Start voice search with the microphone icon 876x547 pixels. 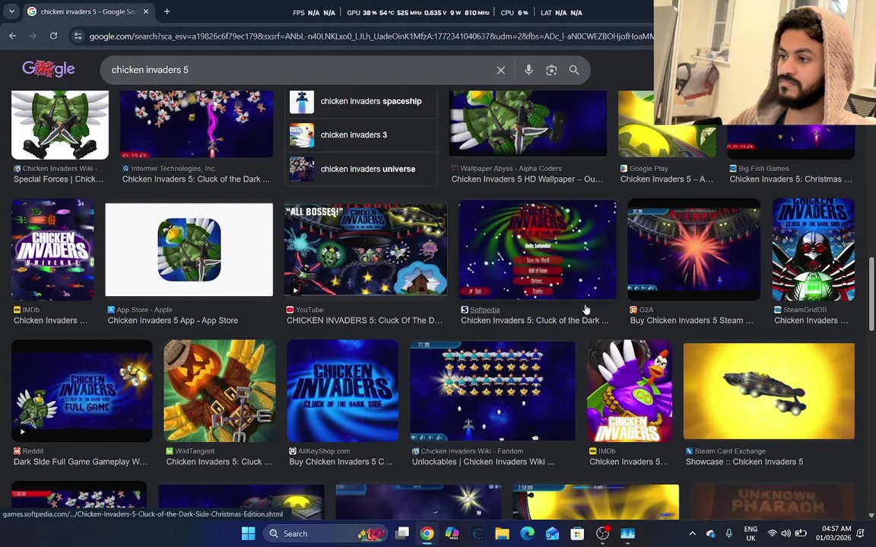[x=528, y=70]
